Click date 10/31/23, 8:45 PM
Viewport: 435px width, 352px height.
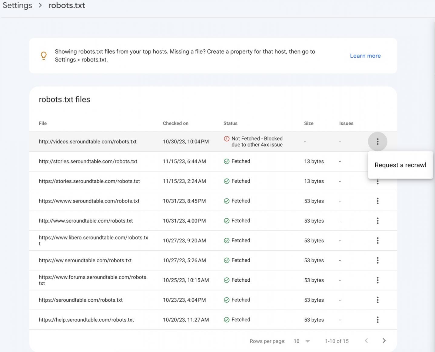point(184,201)
